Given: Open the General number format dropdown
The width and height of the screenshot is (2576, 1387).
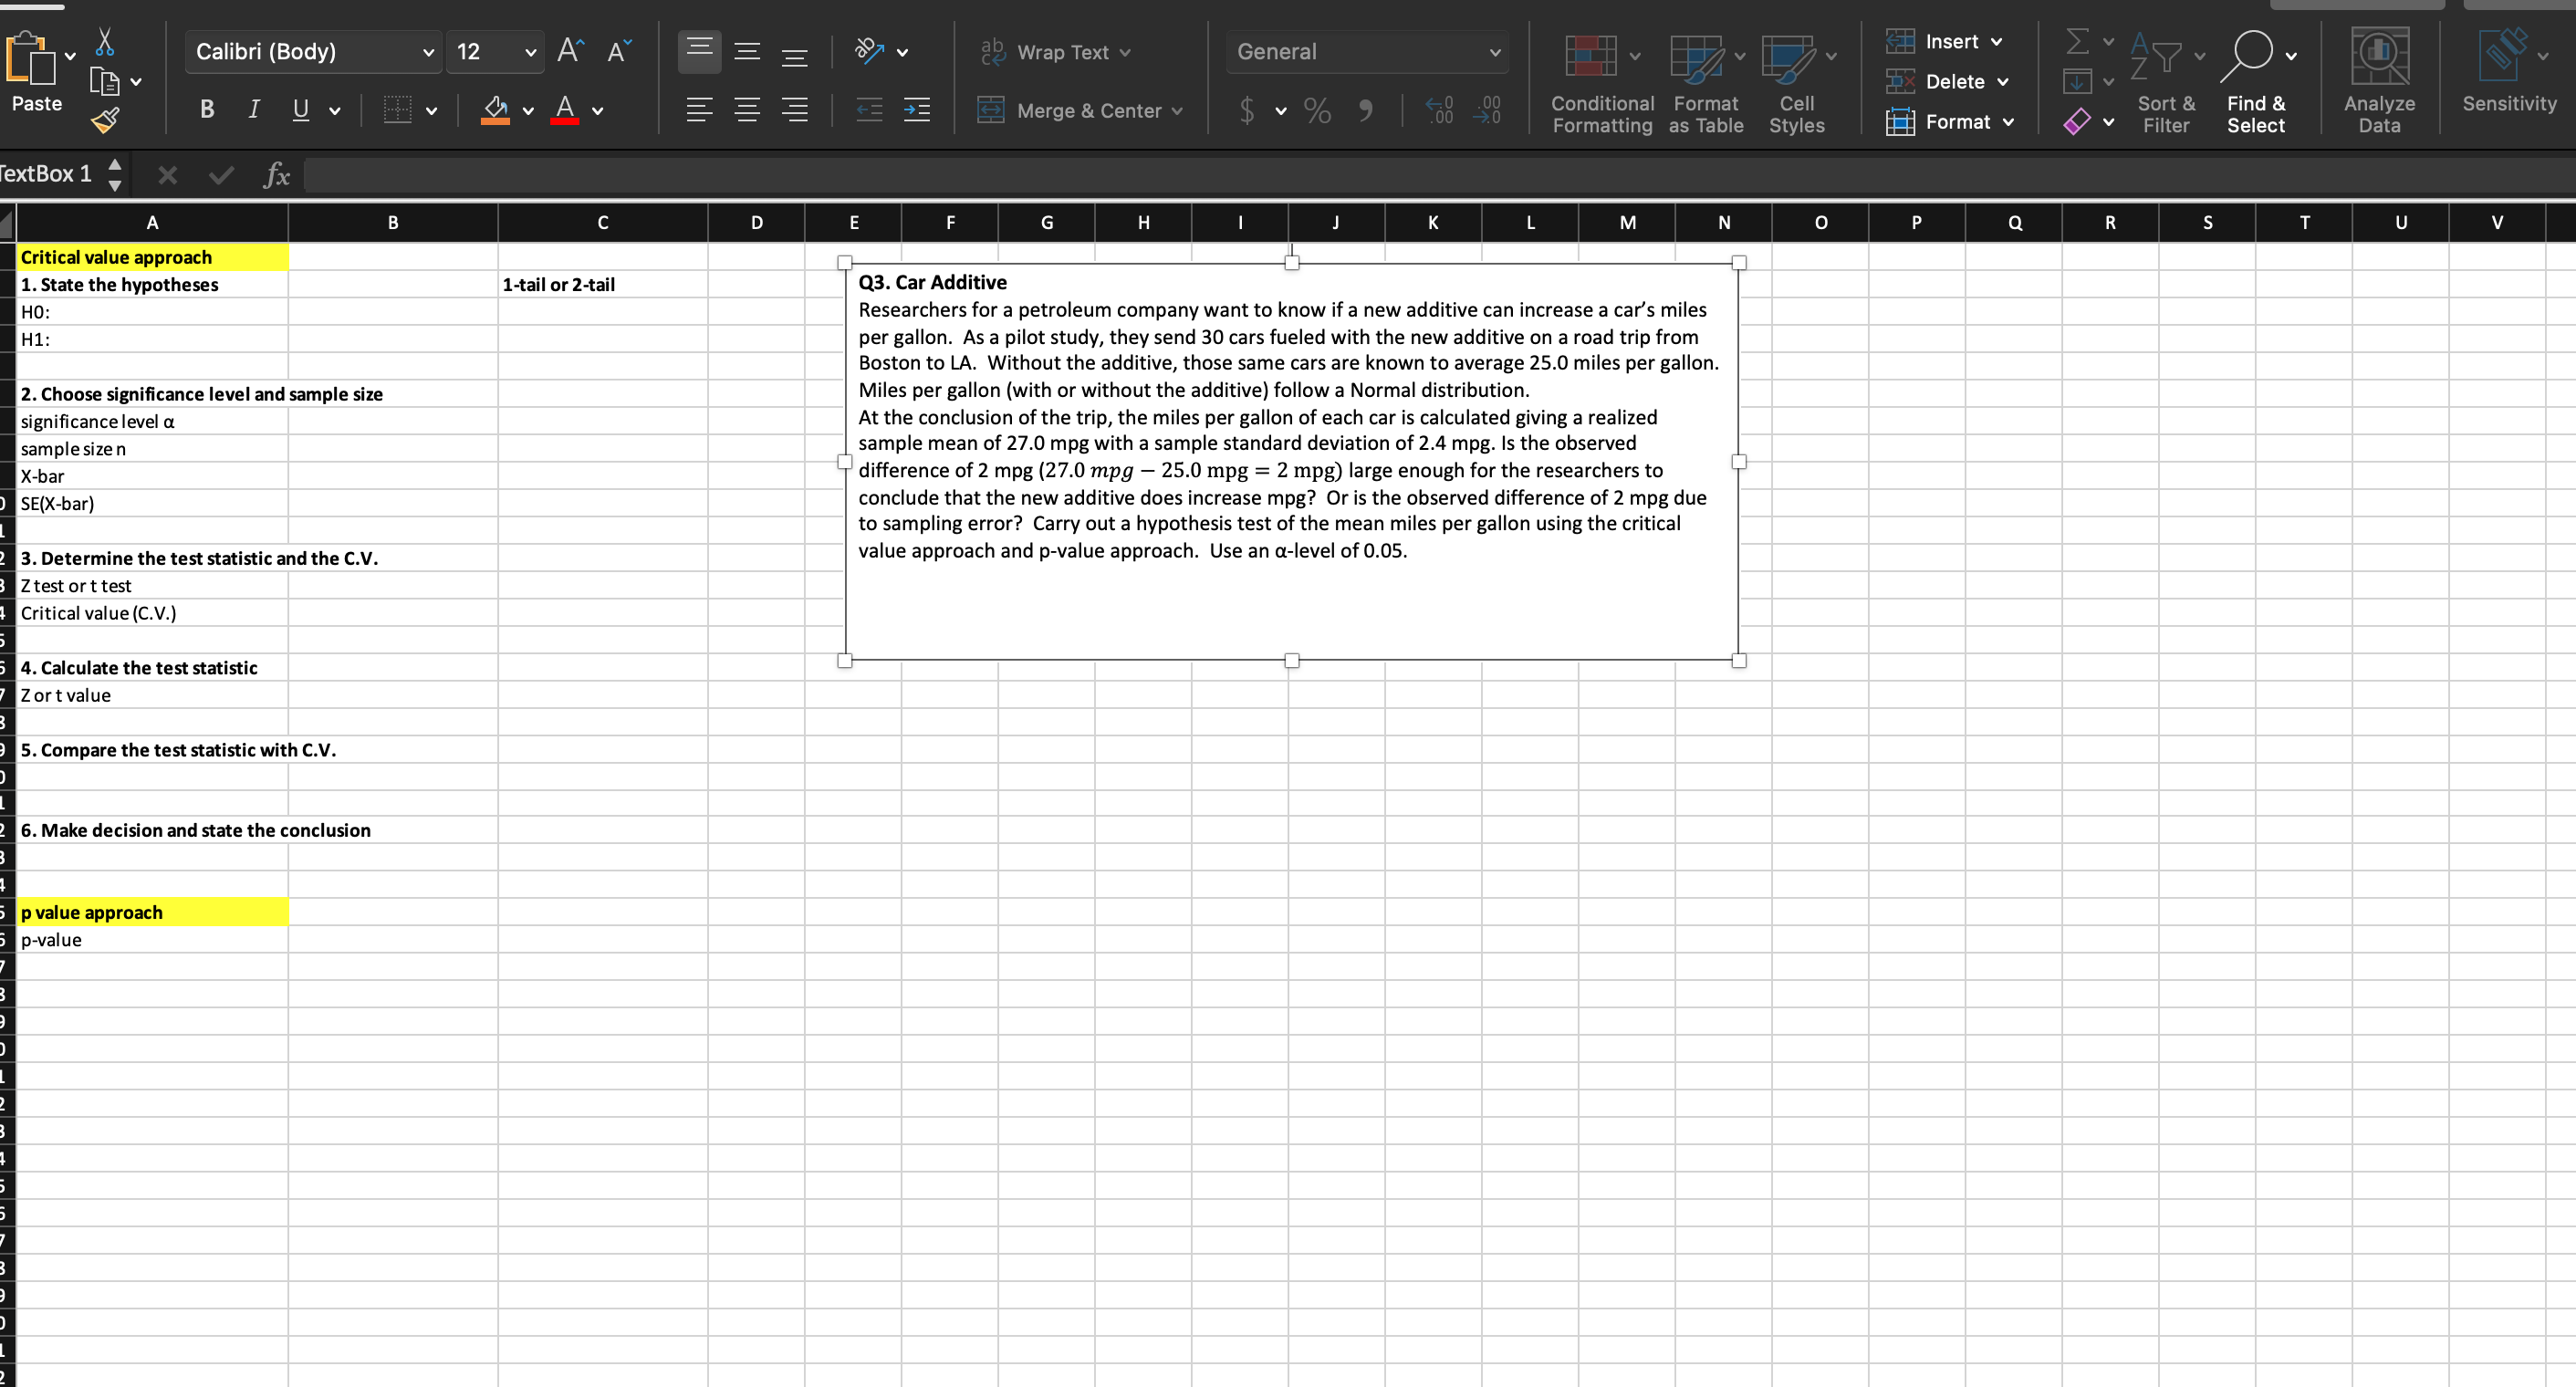Looking at the screenshot, I should point(1367,52).
